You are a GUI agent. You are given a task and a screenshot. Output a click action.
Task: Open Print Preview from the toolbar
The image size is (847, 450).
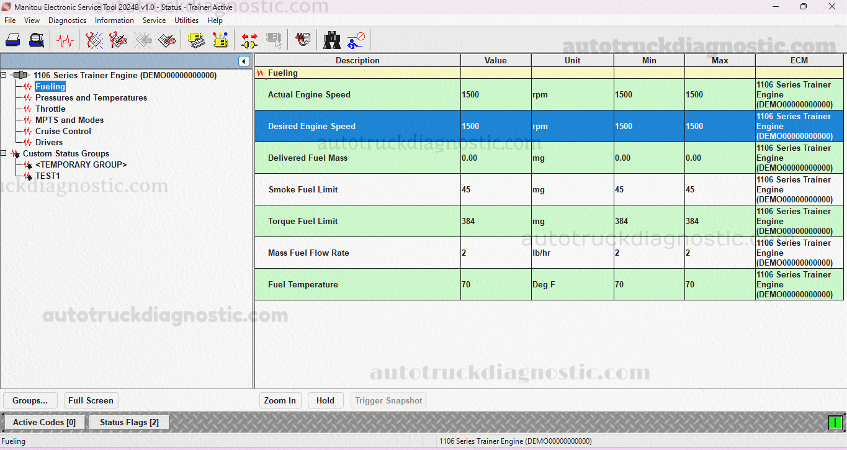coord(37,40)
